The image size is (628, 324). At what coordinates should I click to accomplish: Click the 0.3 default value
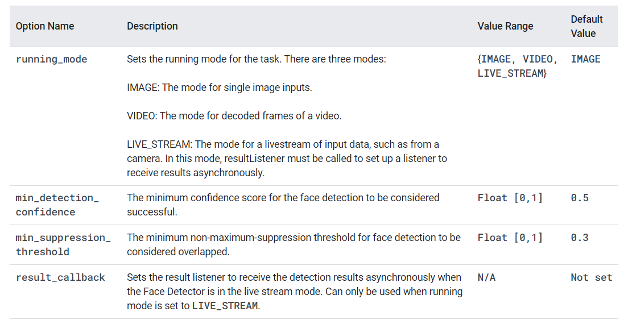(579, 238)
